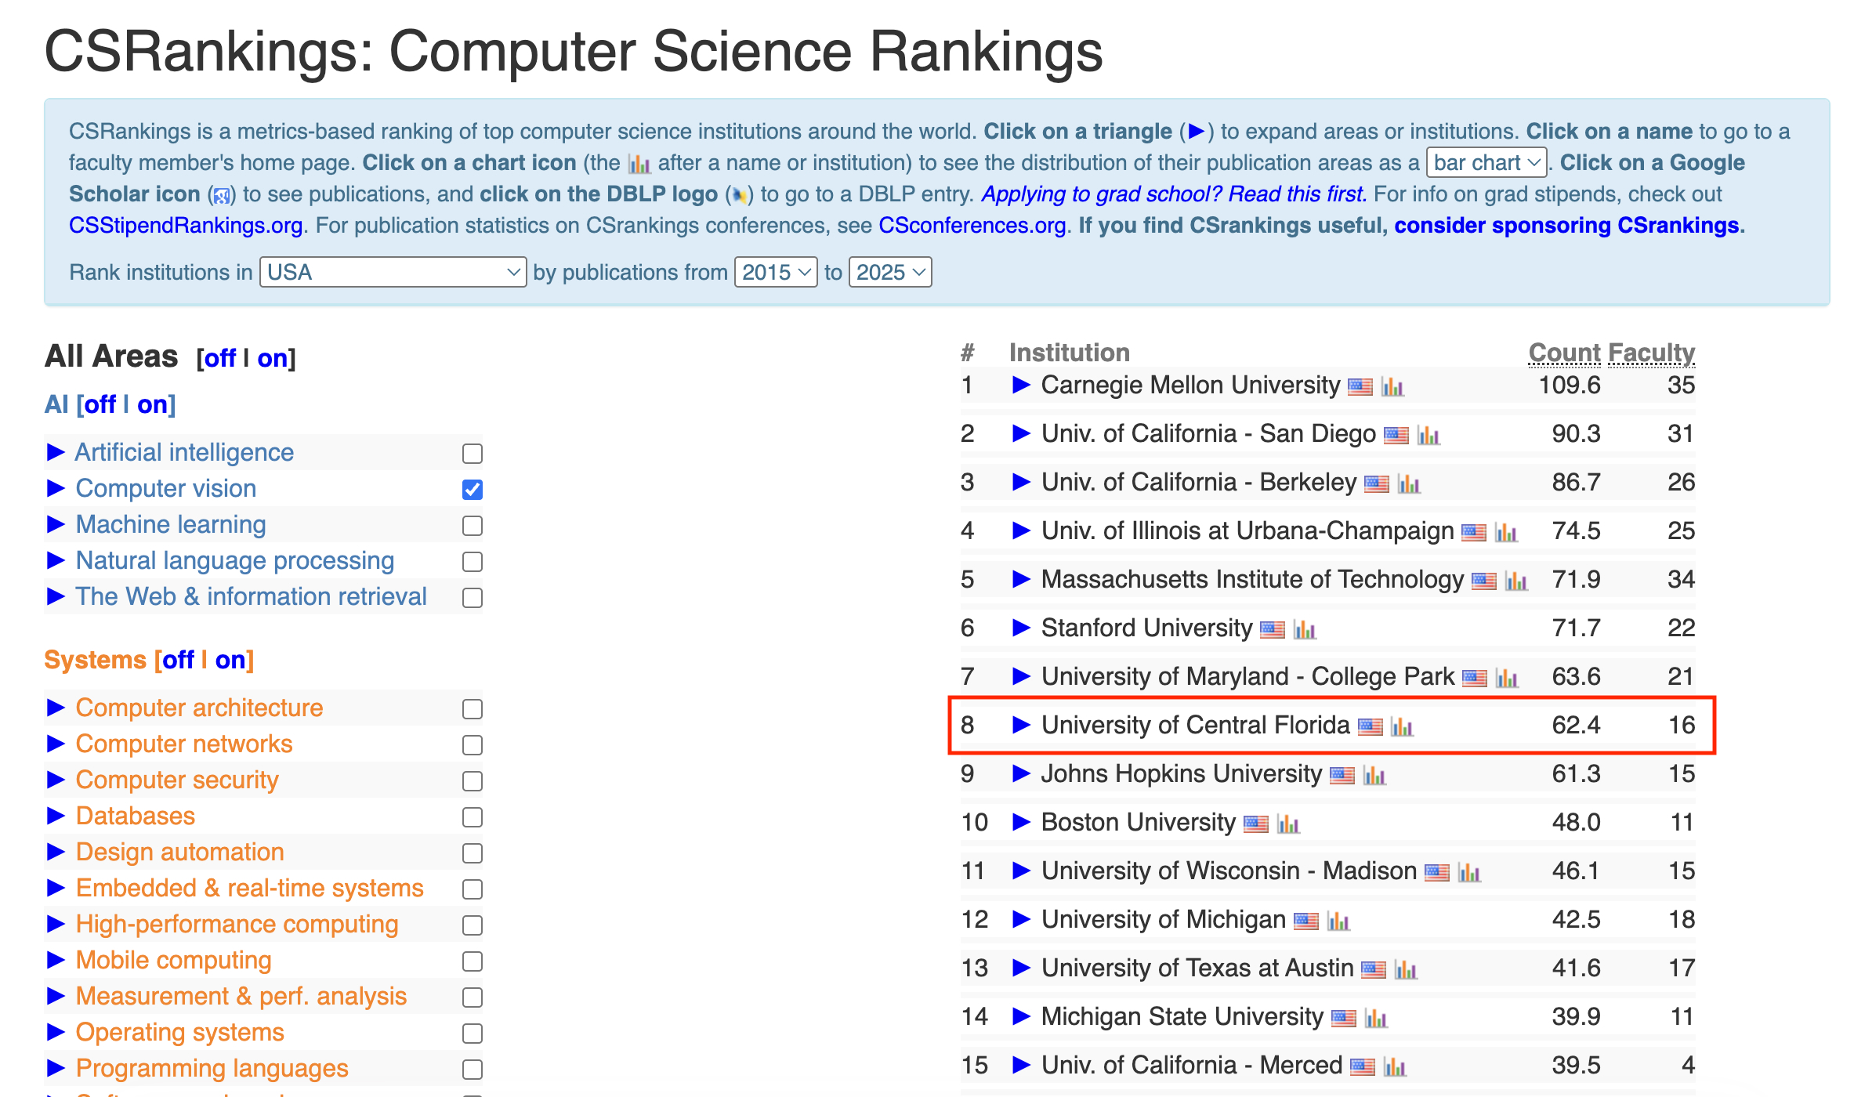1854x1097 pixels.
Task: Tick the Design automation checkbox
Action: [473, 853]
